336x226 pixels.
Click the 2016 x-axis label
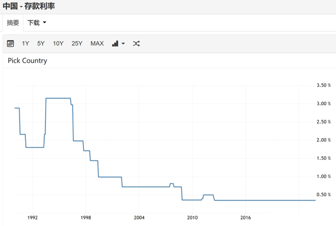(x=246, y=218)
